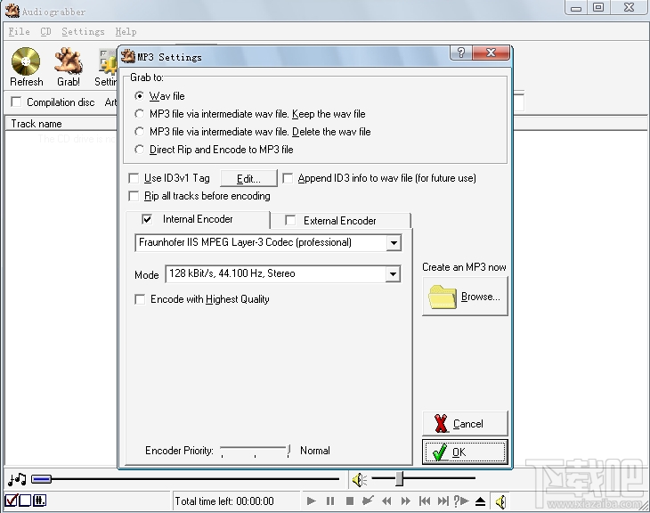Click the Total time left status field
The image size is (650, 513).
click(x=236, y=501)
